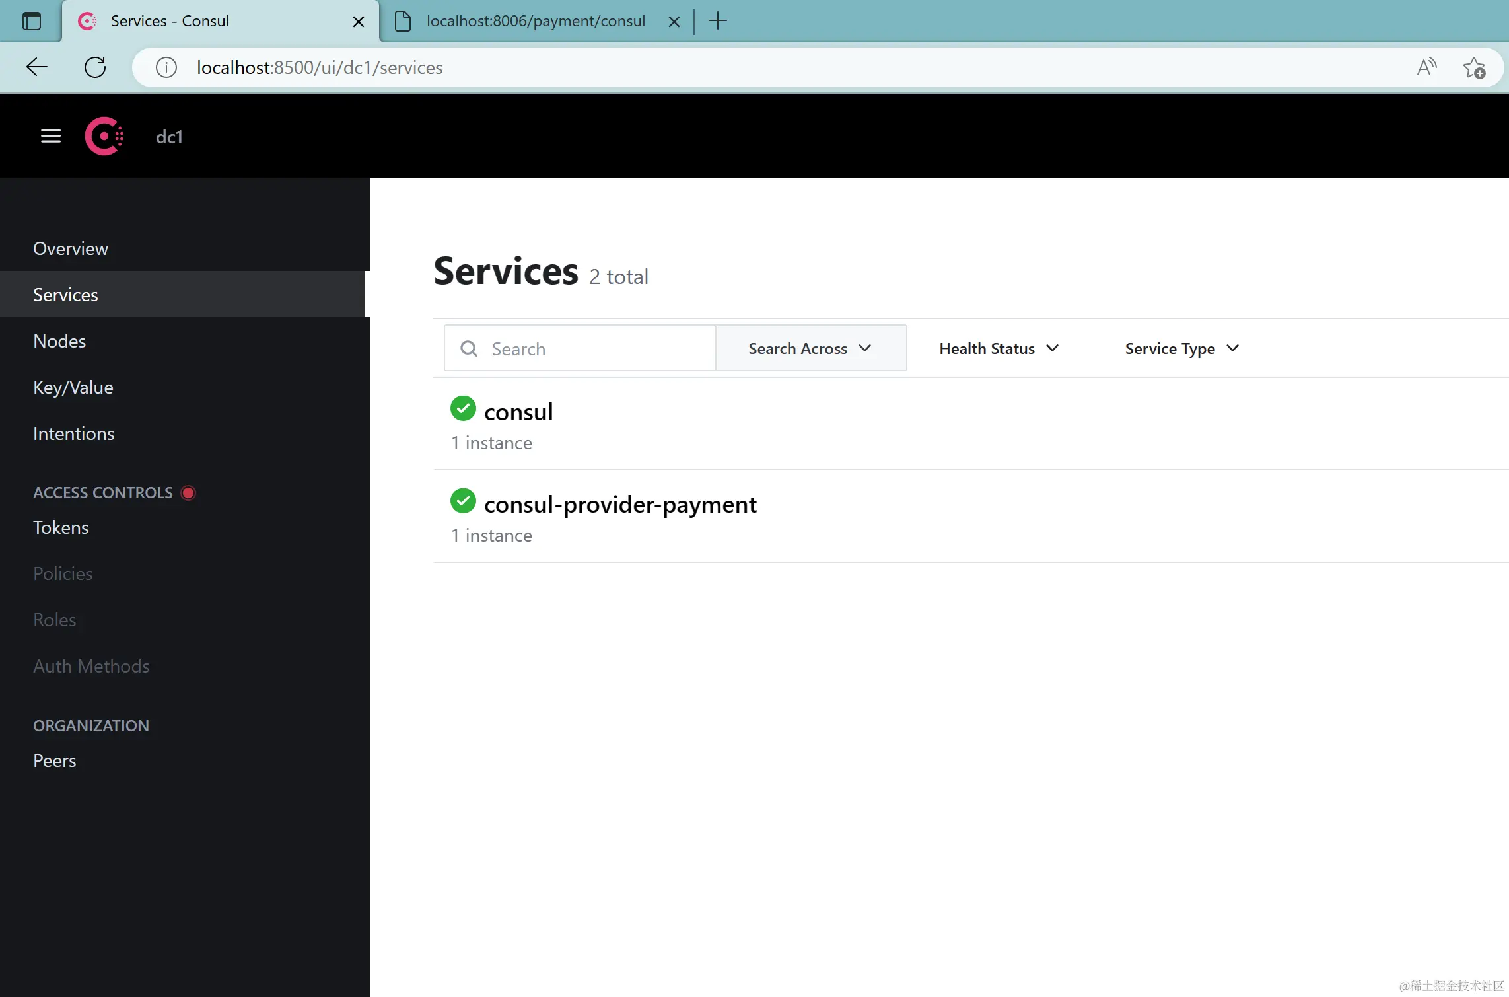Open a new browser tab
The image size is (1509, 997).
pyautogui.click(x=717, y=21)
